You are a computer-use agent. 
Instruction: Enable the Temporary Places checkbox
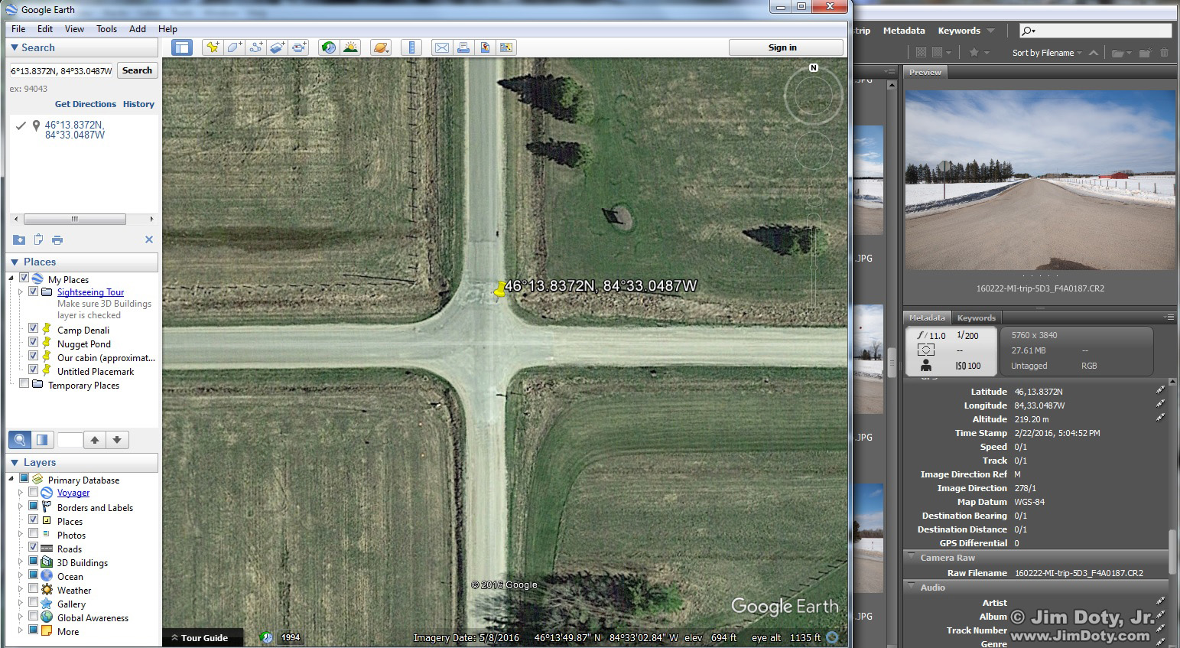pos(24,384)
